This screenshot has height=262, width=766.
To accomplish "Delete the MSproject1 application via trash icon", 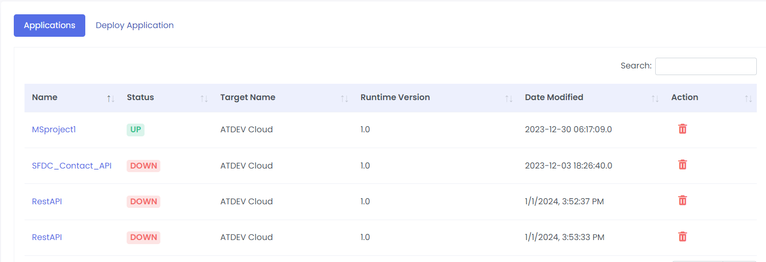I will coord(682,129).
